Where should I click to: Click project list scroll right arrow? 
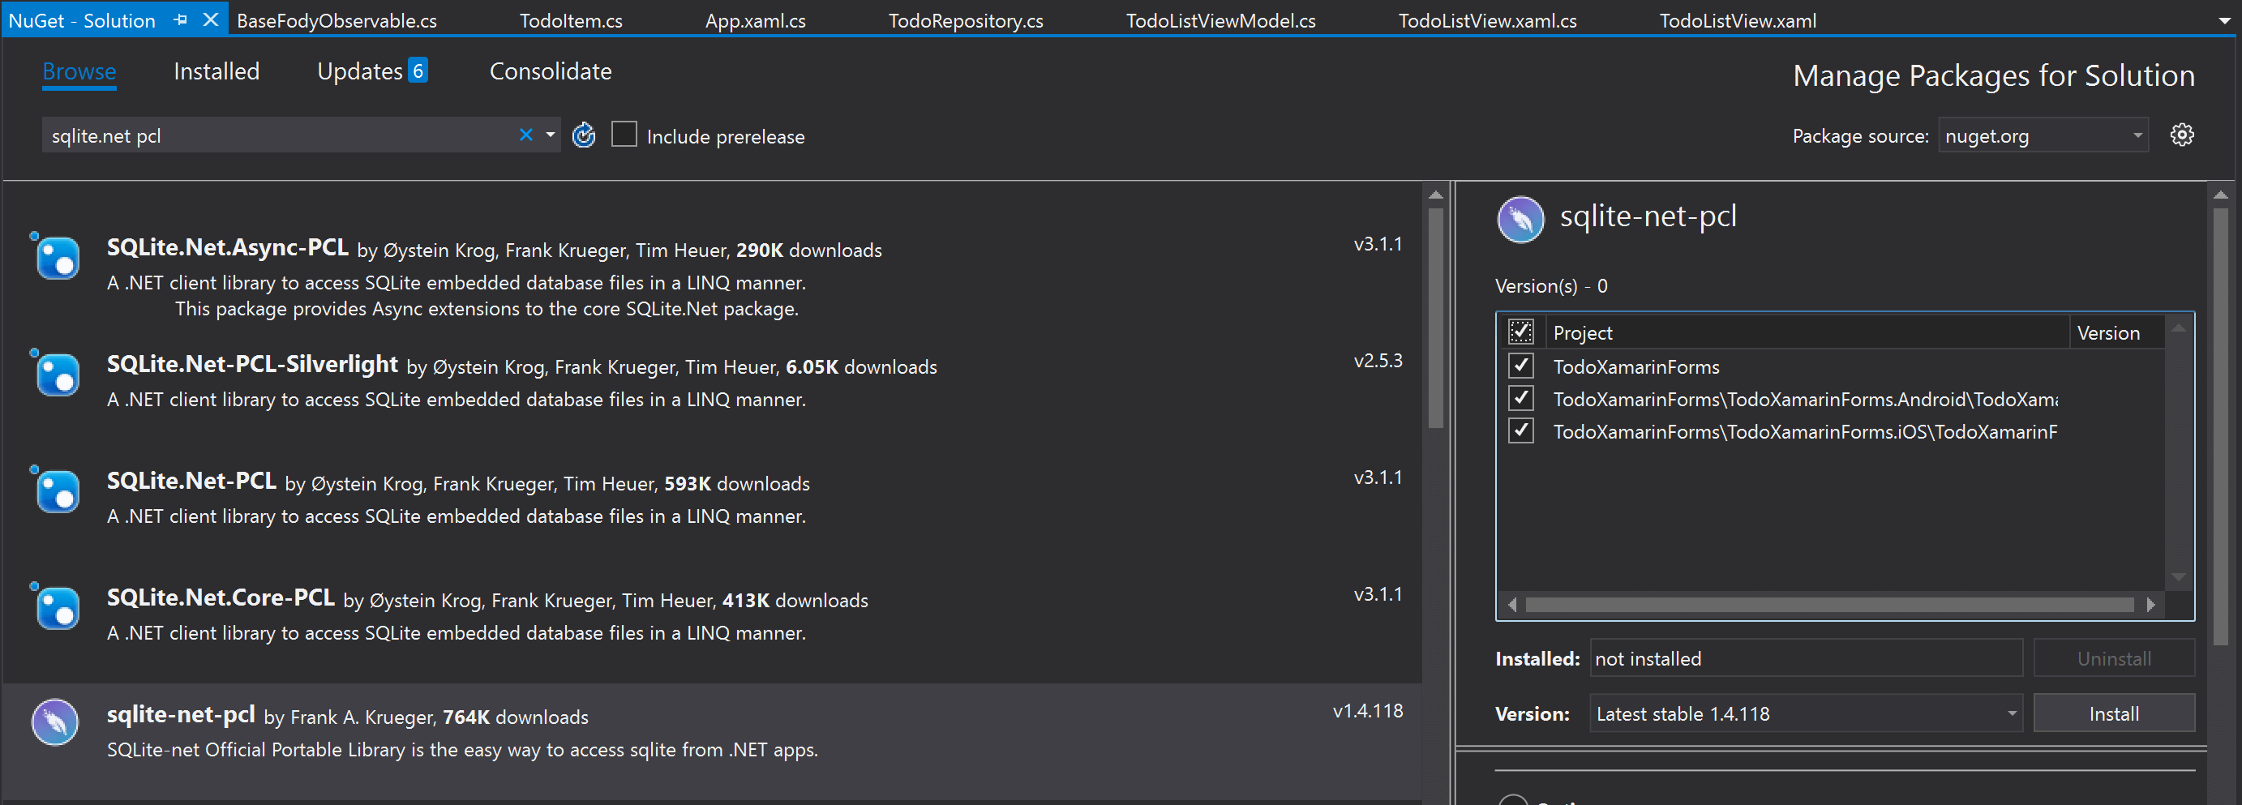click(2150, 604)
